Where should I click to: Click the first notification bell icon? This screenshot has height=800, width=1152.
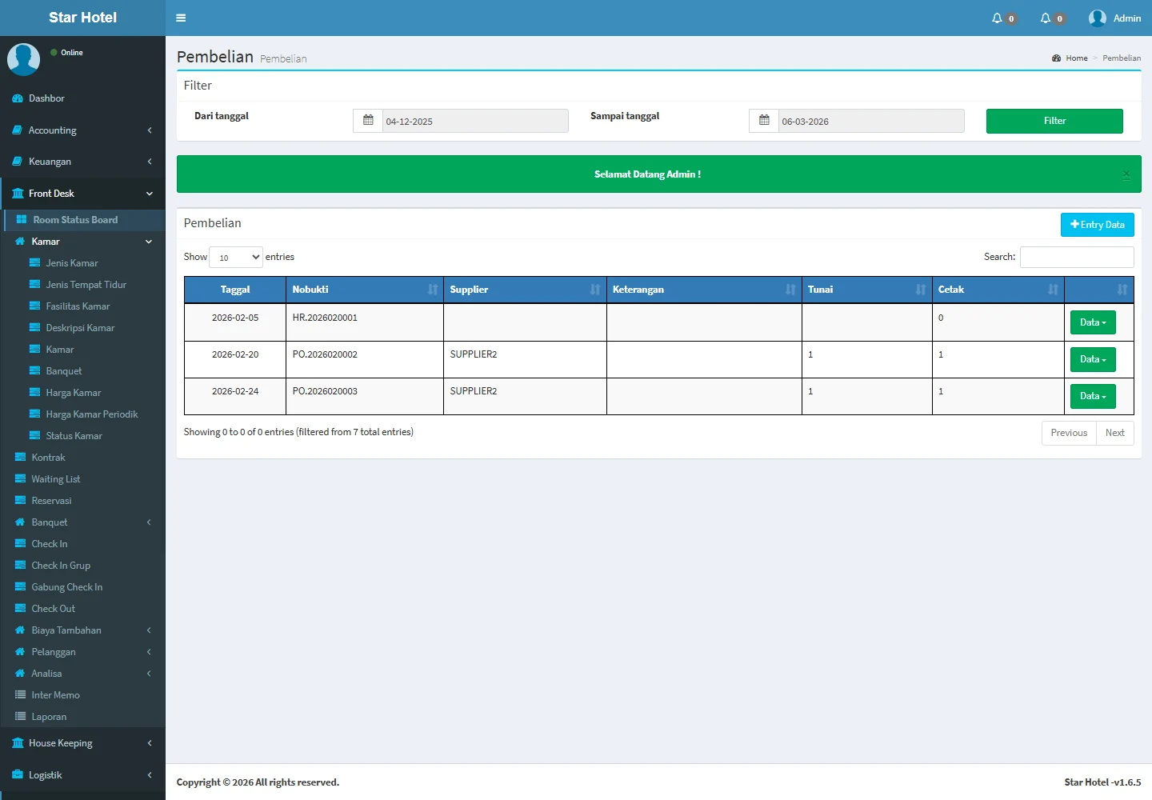997,18
